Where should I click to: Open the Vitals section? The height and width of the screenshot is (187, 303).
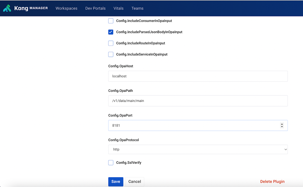click(118, 8)
